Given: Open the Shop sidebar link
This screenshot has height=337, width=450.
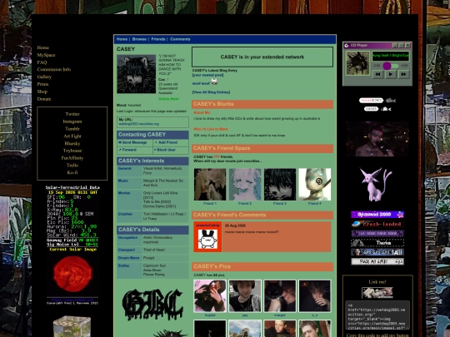Looking at the screenshot, I should pos(42,92).
